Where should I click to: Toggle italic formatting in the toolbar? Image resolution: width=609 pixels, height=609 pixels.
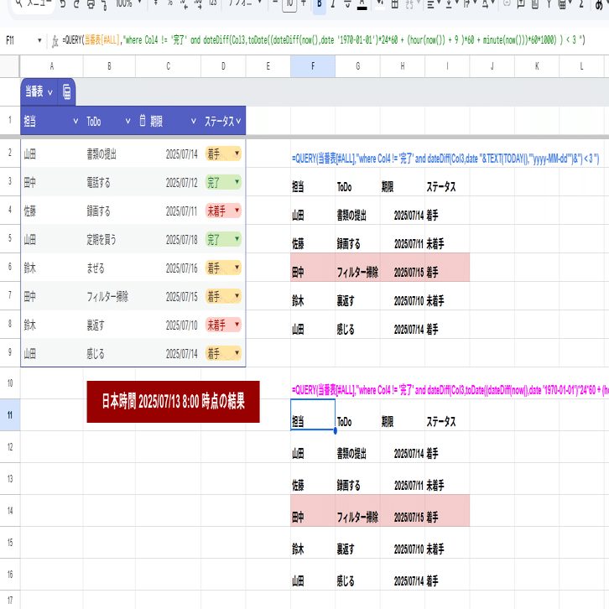[x=333, y=5]
